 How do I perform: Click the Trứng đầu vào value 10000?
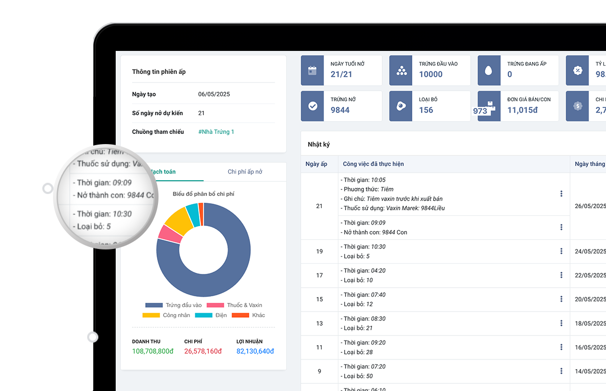[431, 74]
